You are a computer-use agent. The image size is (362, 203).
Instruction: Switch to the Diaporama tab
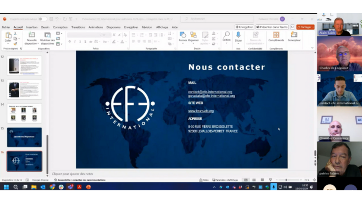[113, 27]
